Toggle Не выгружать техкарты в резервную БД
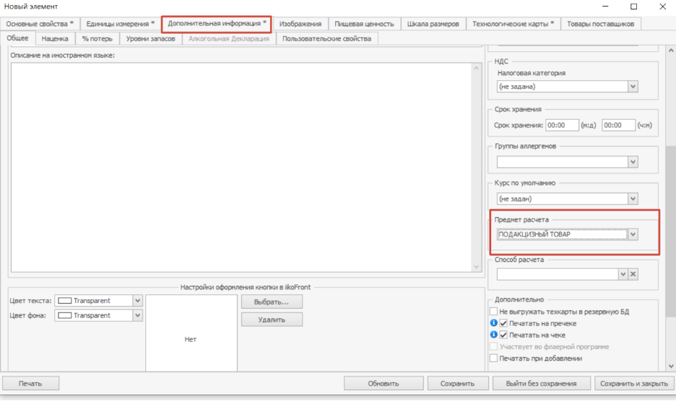 493,311
